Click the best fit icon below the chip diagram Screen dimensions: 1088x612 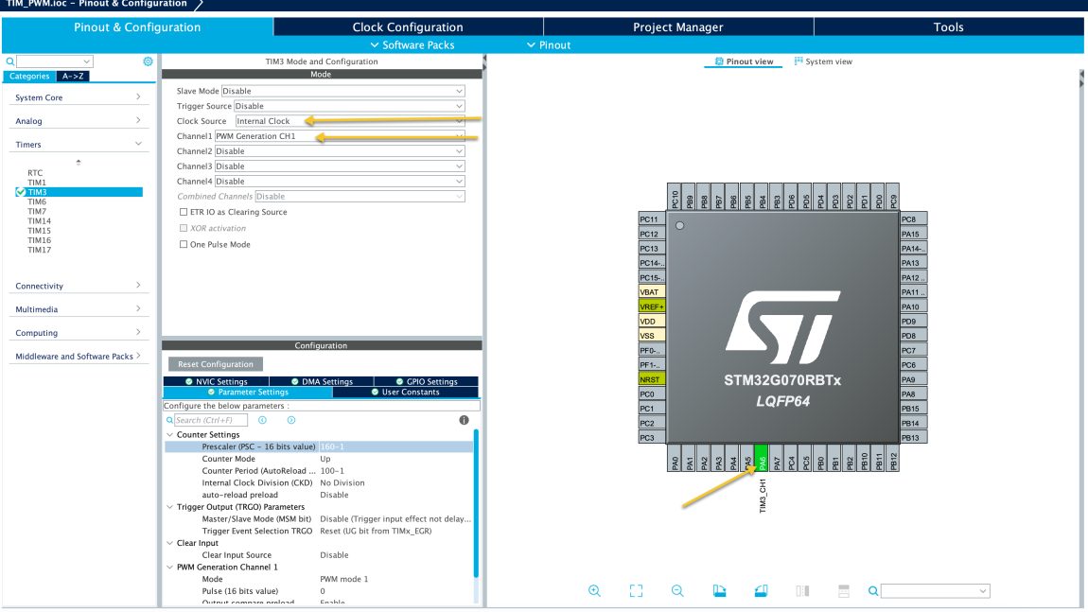[636, 590]
